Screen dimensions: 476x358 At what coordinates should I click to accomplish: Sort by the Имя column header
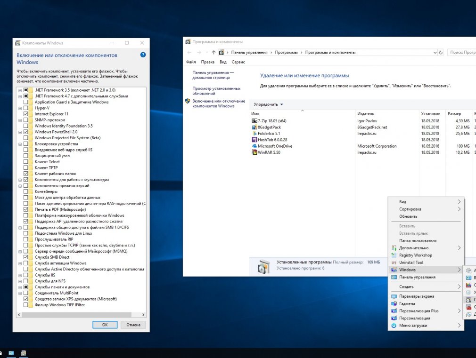[x=303, y=114]
